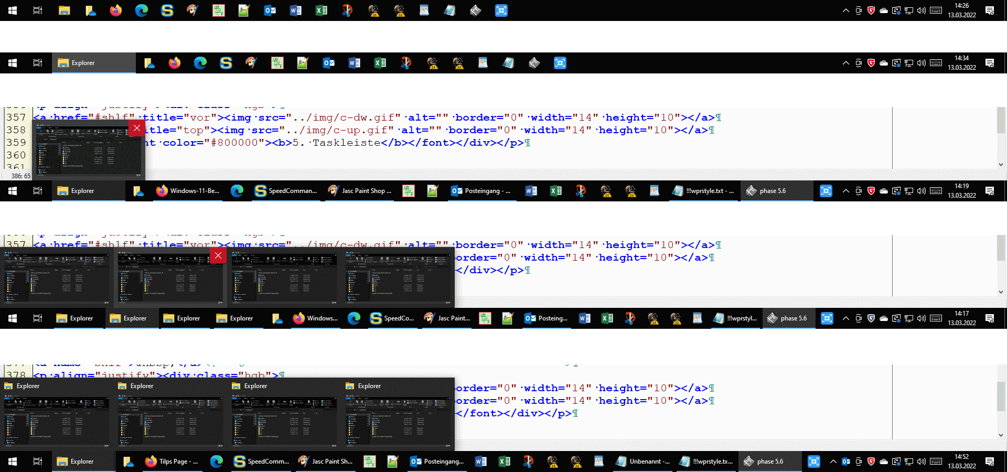Screen dimensions: 1007x472
Task: Open the Firefox window titled Windows-11-Be...
Action: point(189,191)
